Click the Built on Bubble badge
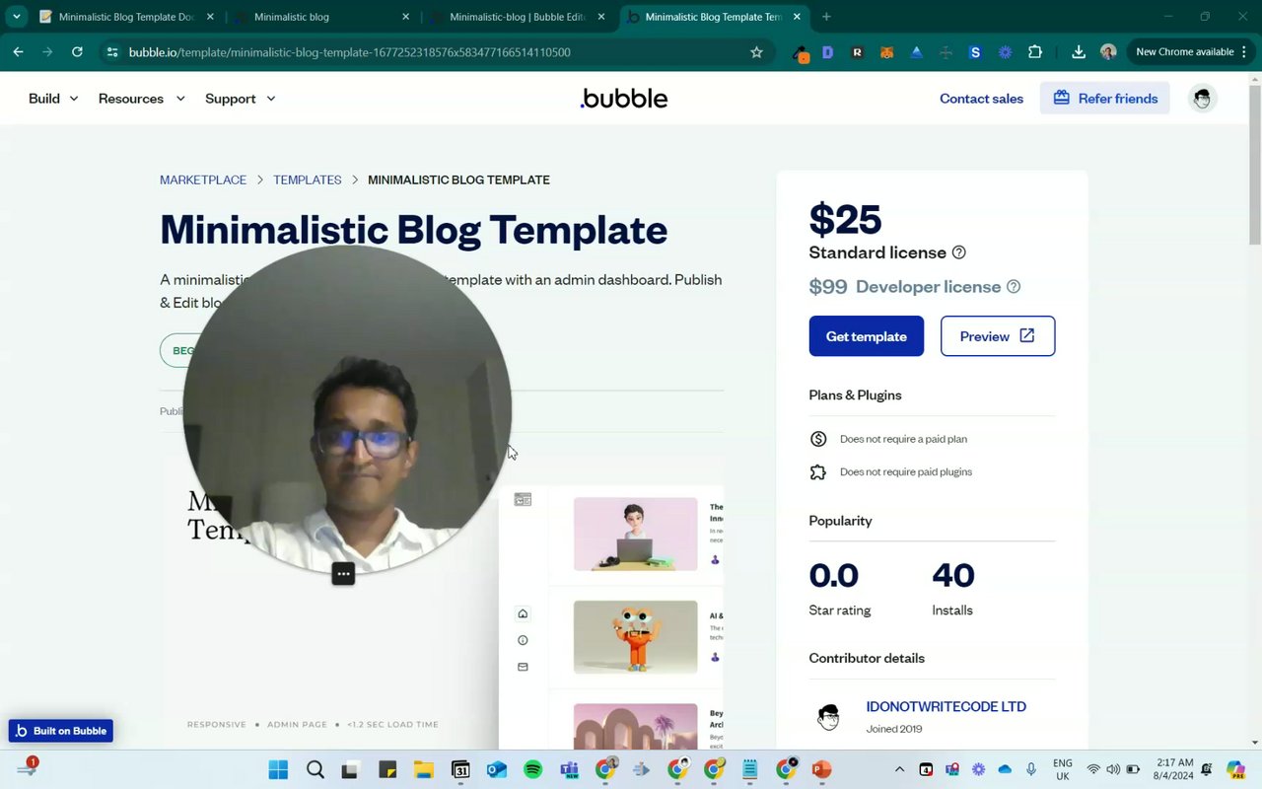The height and width of the screenshot is (789, 1262). pos(61,731)
